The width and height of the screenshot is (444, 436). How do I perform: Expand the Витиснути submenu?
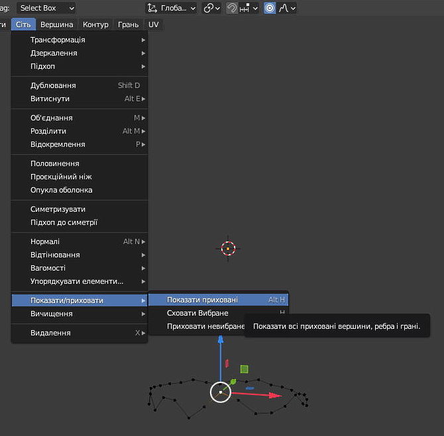tap(80, 99)
